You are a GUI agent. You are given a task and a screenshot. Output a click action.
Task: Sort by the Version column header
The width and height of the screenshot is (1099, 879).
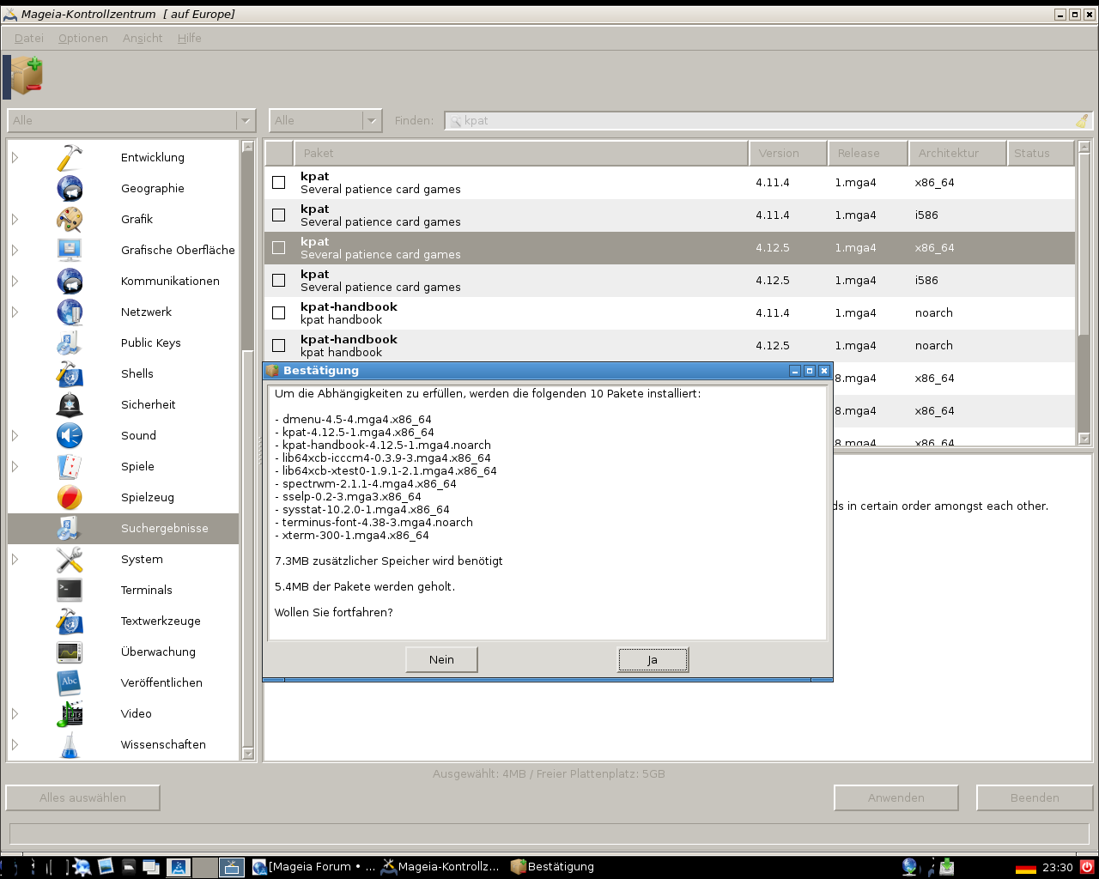pos(787,154)
